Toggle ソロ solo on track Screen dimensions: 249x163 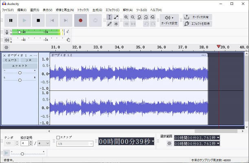click(29, 60)
